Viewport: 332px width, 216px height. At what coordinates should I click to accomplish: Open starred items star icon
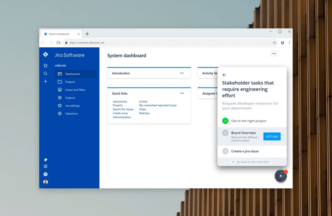point(45,66)
